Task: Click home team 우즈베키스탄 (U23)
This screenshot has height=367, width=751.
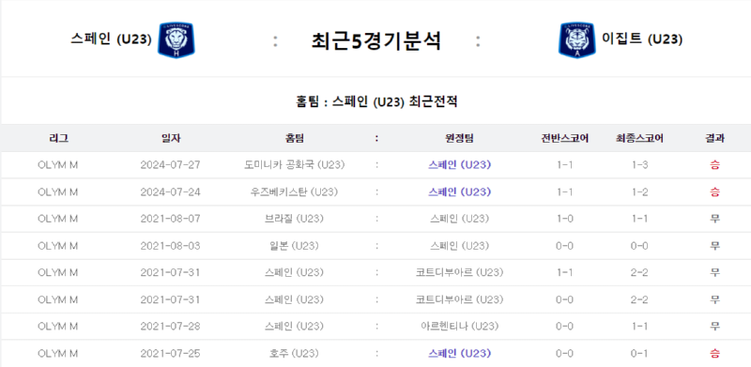Action: click(294, 192)
